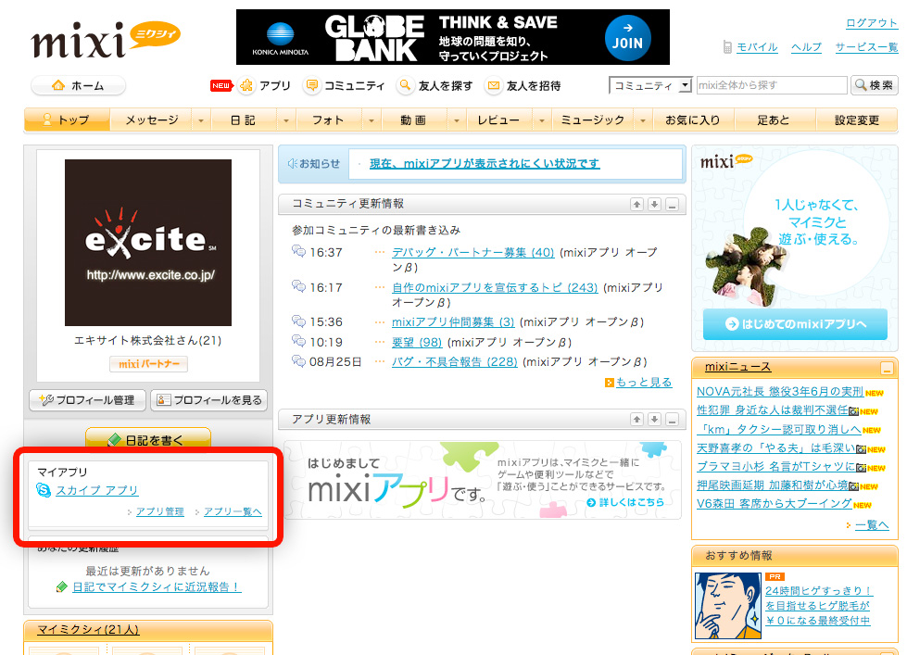907x655 pixels.
Task: Expand the フォト tab dropdown arrow
Action: 372,120
